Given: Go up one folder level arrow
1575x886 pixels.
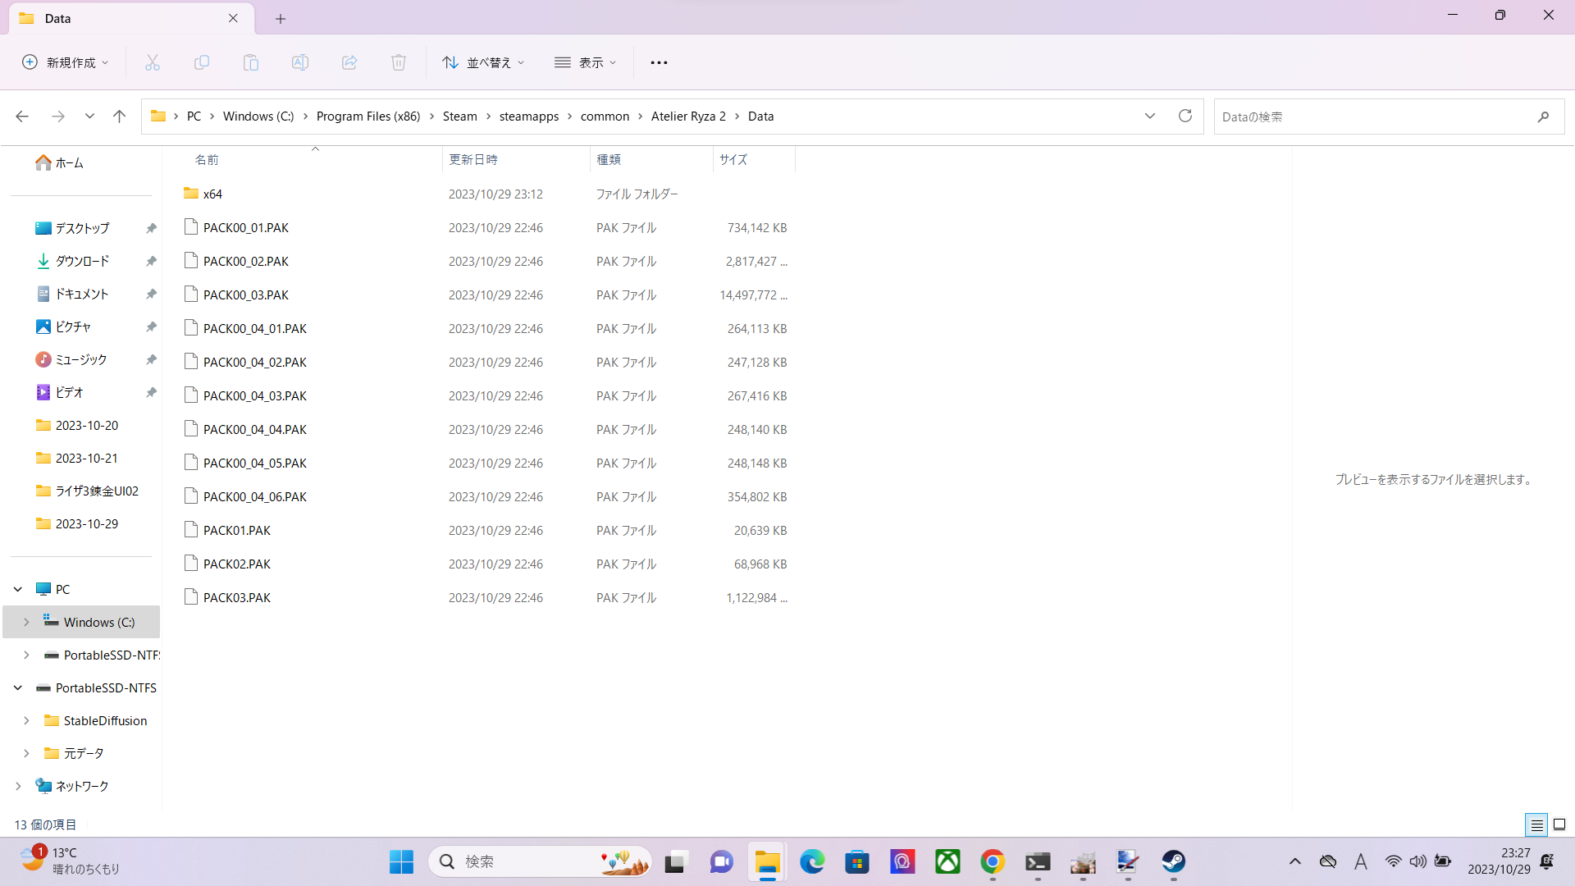Looking at the screenshot, I should point(119,116).
